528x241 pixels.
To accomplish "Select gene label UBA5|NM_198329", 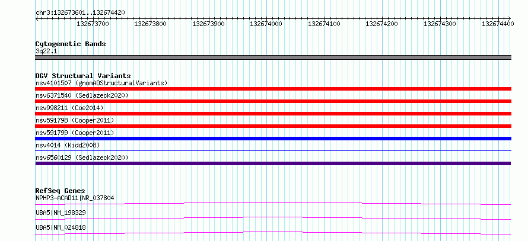I will point(61,213).
